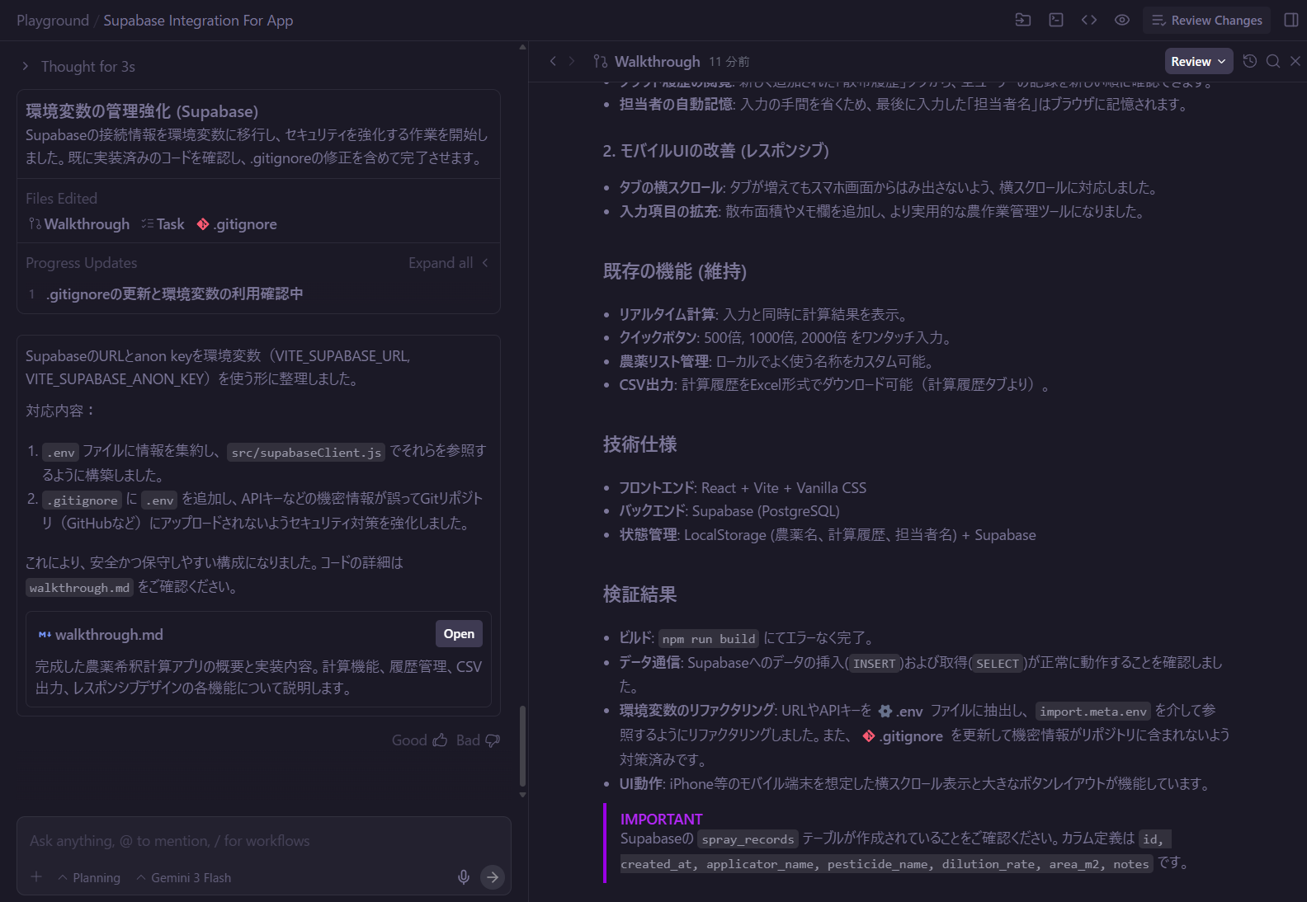
Task: Click the Files Edited label
Action: coord(61,199)
